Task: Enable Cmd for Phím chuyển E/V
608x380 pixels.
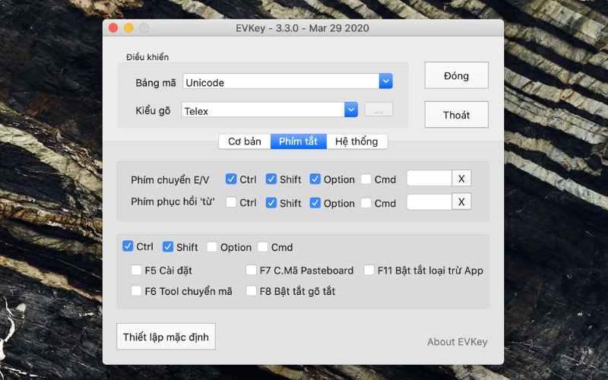Action: [366, 179]
